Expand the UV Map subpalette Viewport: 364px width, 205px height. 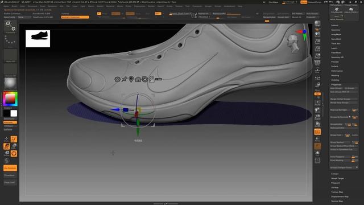pyautogui.click(x=335, y=187)
